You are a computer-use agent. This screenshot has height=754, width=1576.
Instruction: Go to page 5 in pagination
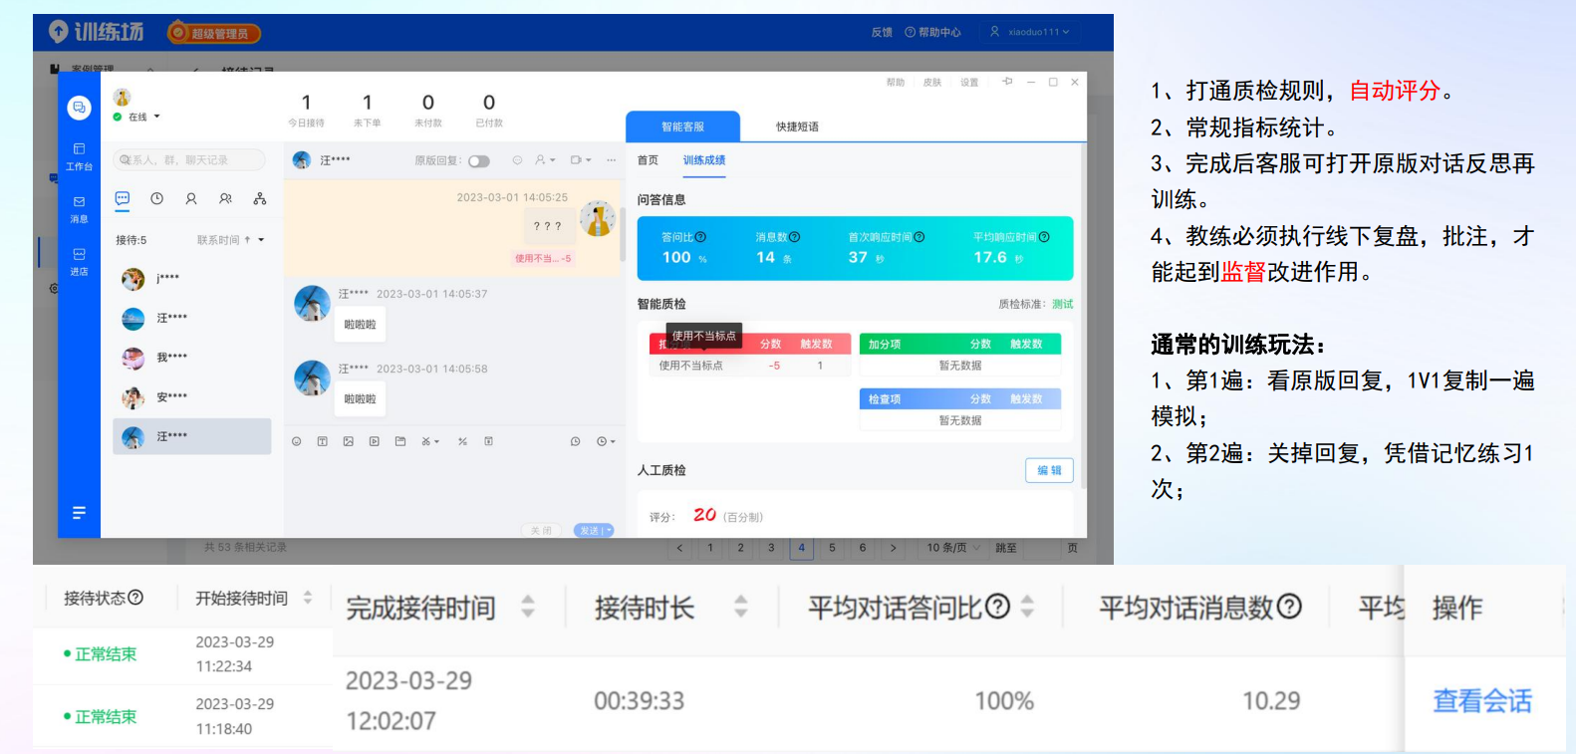[x=832, y=548]
